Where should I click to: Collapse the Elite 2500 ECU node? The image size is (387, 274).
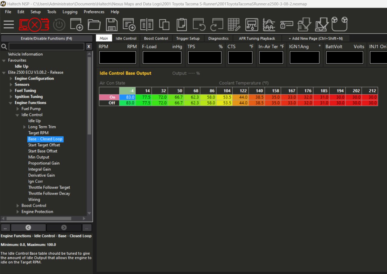click(4, 73)
